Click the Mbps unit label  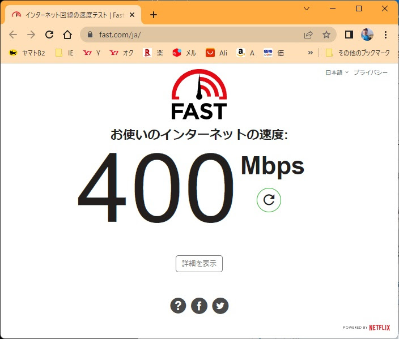(273, 166)
